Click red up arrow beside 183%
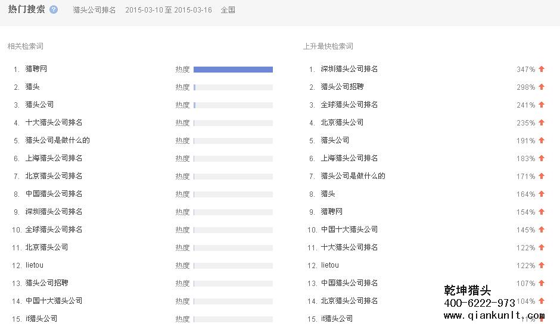Image resolution: width=560 pixels, height=330 pixels. coord(542,158)
